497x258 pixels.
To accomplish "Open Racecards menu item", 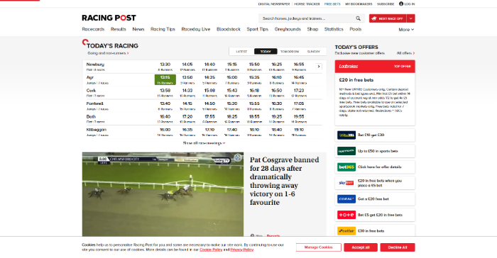I will click(93, 29).
